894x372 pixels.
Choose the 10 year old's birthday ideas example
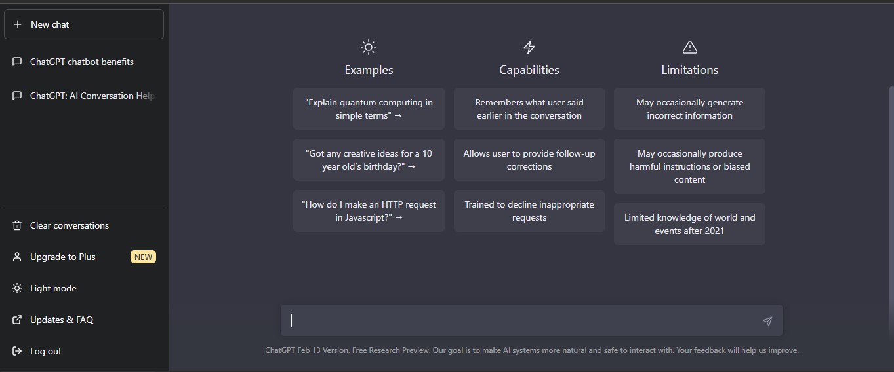point(369,160)
